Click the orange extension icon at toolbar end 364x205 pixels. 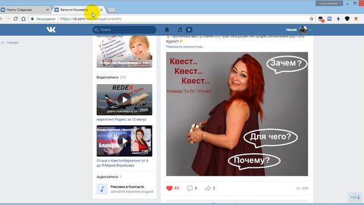click(356, 19)
